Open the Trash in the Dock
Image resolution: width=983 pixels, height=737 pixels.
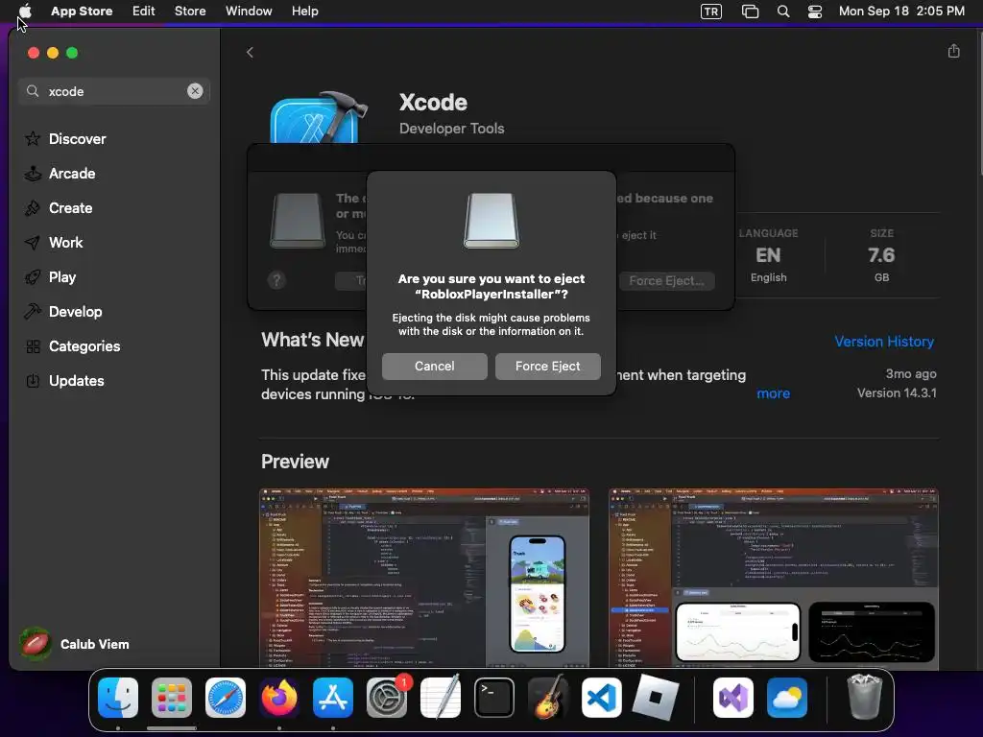coord(865,697)
